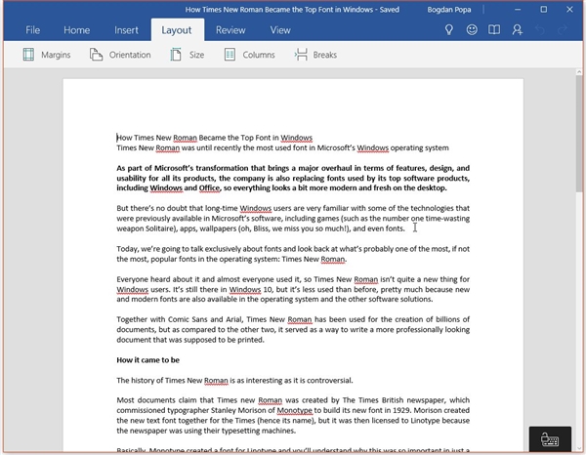Switch to the Home tab
Screen dimensions: 586x455
click(76, 30)
